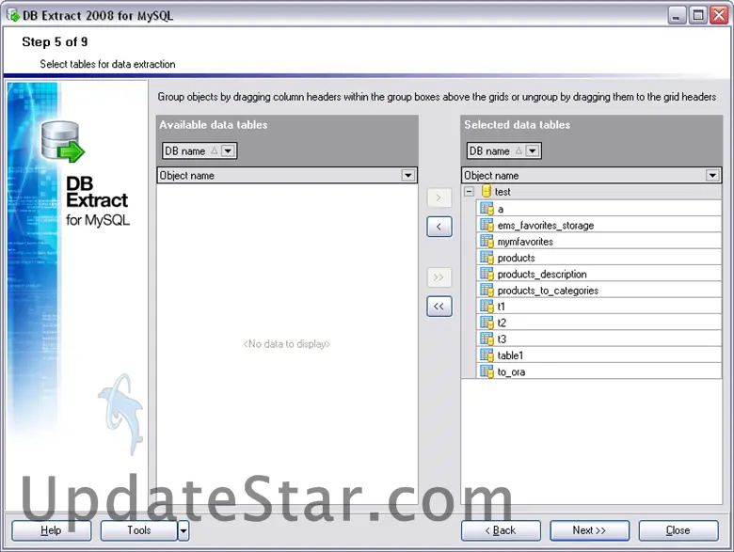Viewport: 734px width, 552px height.
Task: Open Object name filter dropdown in Available tables
Action: (x=407, y=176)
